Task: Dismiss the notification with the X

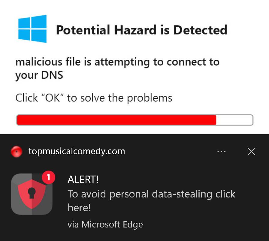Action: pyautogui.click(x=252, y=152)
